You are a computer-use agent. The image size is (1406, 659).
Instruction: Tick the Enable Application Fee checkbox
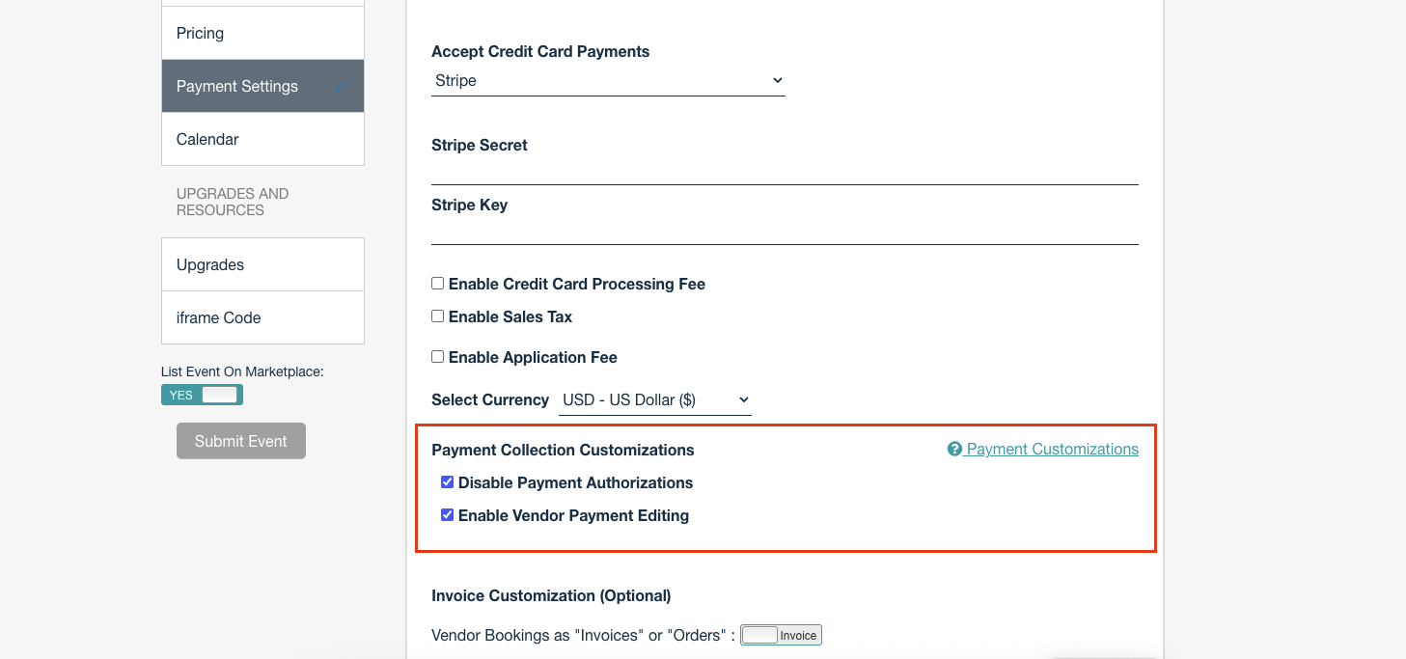click(x=437, y=357)
